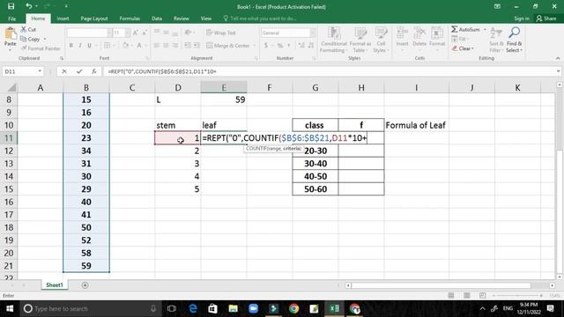Collapse the ribbon arrow

(x=558, y=58)
